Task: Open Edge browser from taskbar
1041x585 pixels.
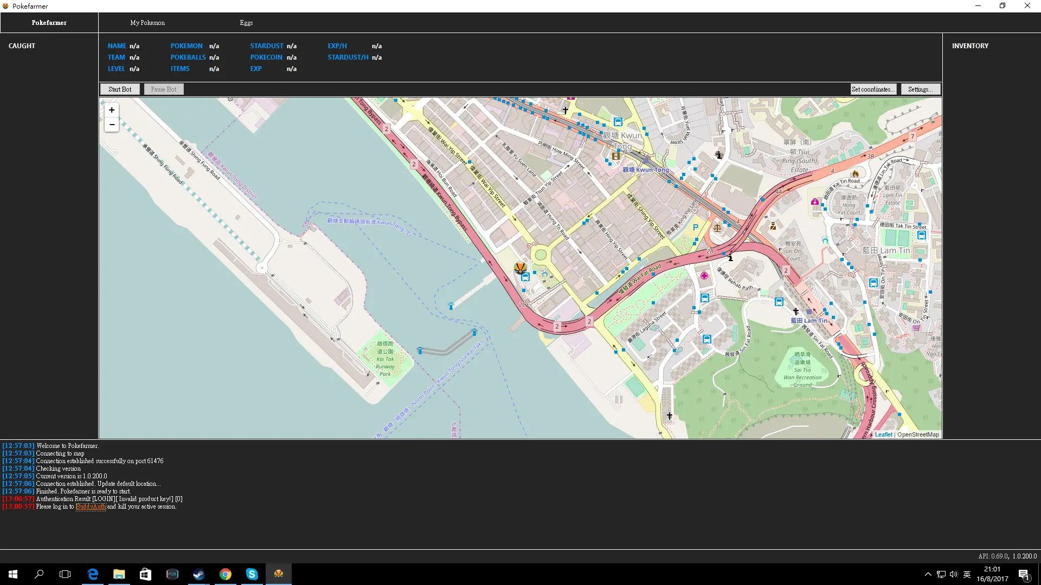Action: pos(93,574)
